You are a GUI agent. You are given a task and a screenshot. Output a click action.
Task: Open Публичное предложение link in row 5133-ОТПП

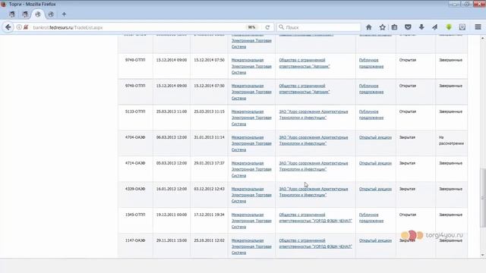tap(371, 115)
